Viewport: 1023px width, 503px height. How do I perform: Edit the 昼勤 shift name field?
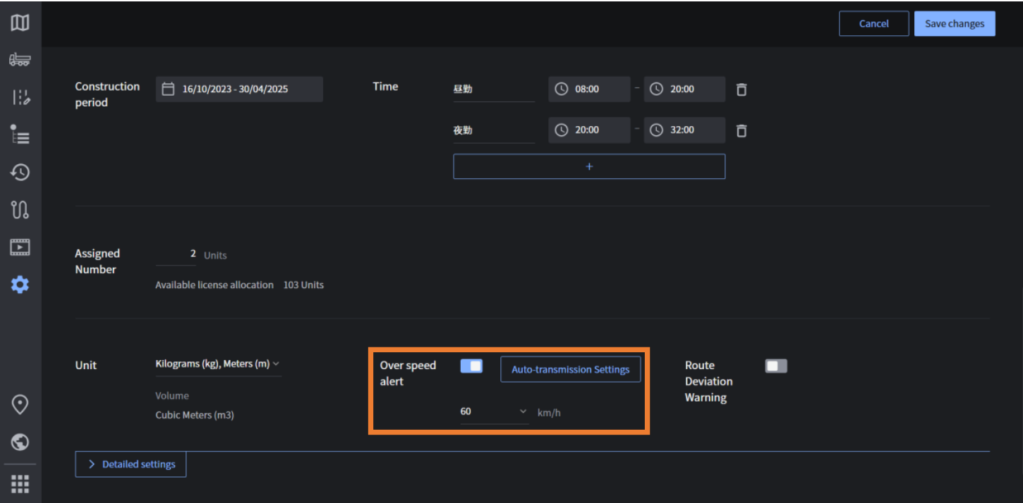494,90
